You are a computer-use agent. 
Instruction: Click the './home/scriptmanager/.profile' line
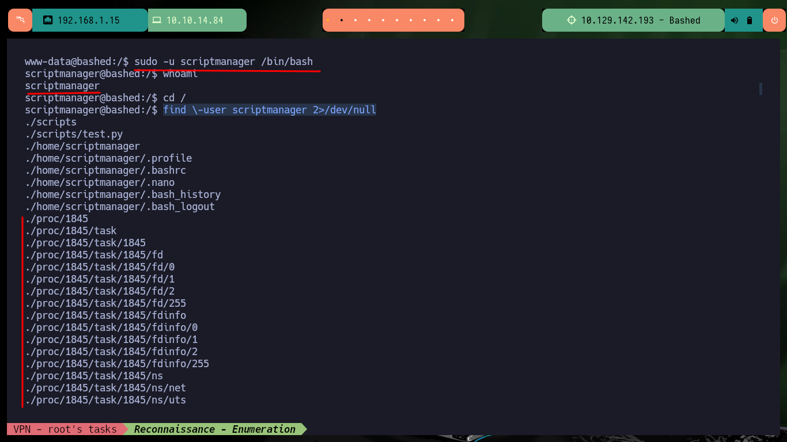[108, 158]
